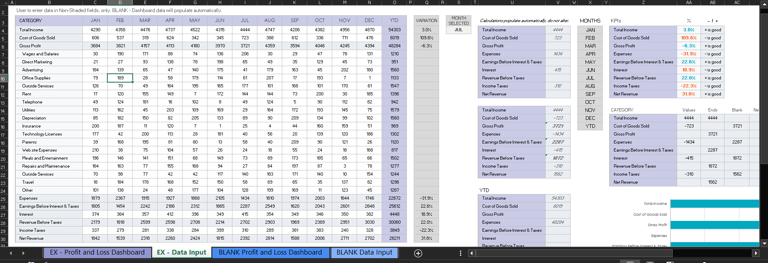Select column AA header
Viewport: 768px width, 263px height.
pos(689,2)
